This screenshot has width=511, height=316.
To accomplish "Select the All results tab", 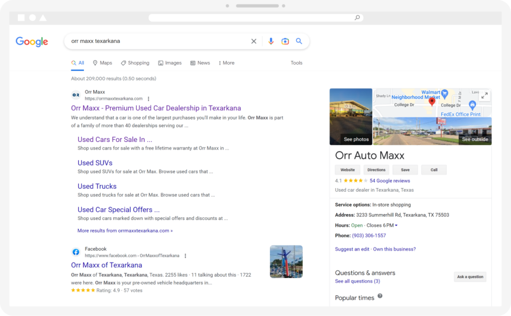I will 77,63.
